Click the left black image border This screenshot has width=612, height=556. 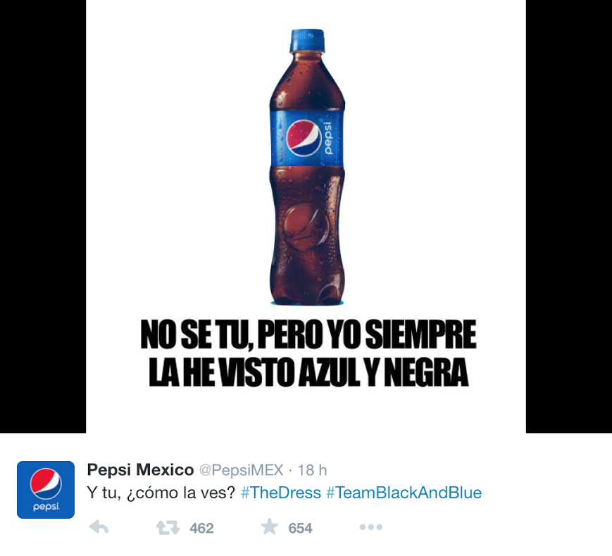click(x=43, y=216)
